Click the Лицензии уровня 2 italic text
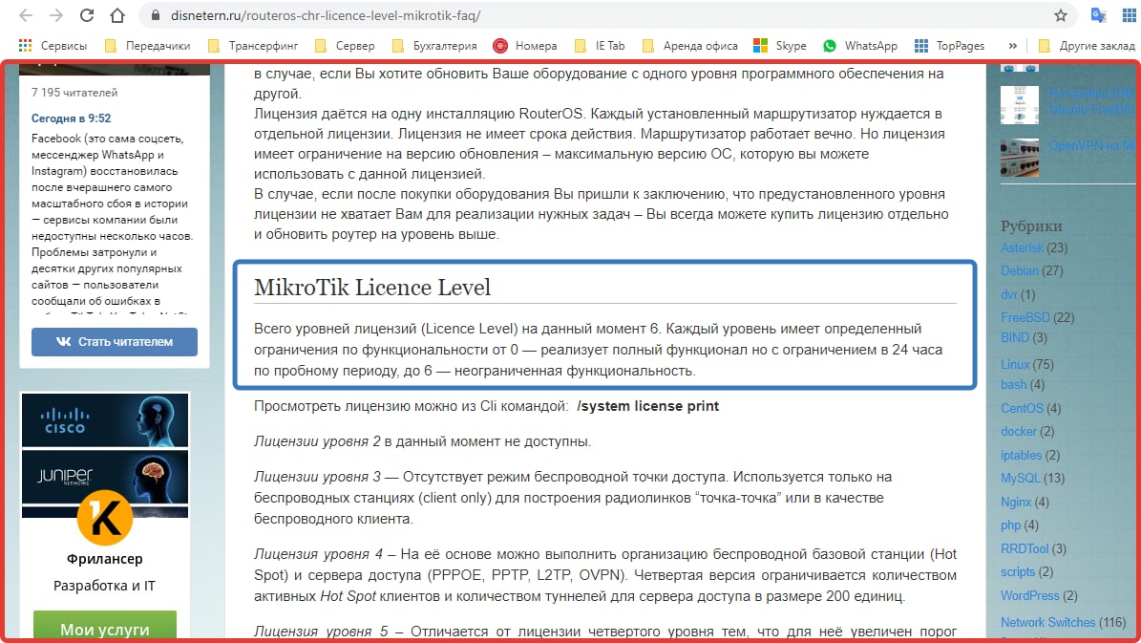The image size is (1141, 643). [317, 441]
